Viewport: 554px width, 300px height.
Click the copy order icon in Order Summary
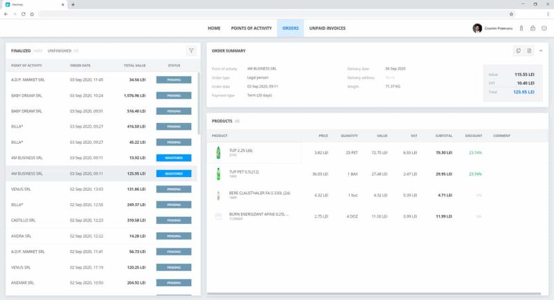(517, 50)
